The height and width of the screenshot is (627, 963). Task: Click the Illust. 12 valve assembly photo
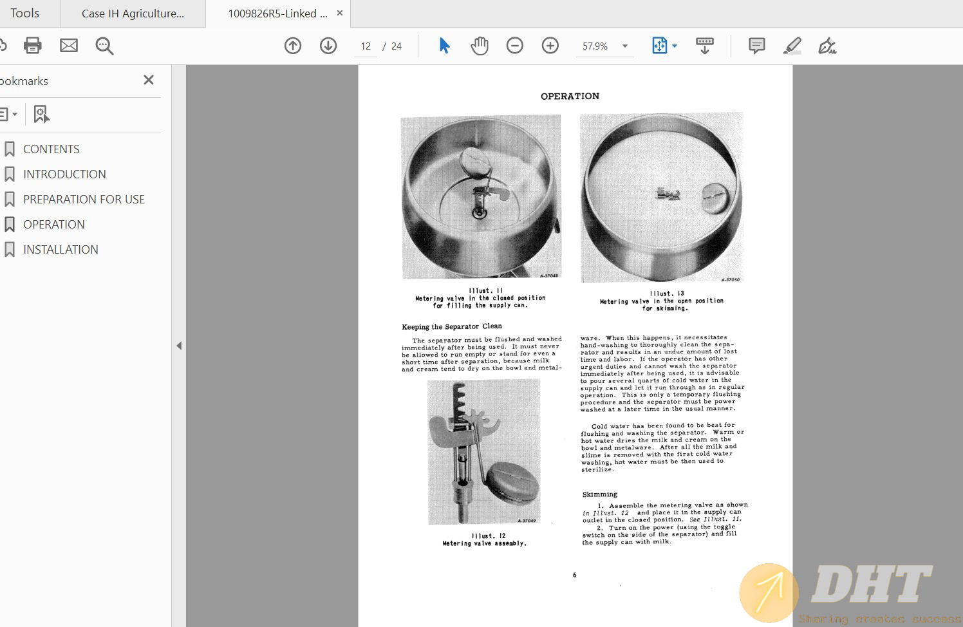[483, 452]
